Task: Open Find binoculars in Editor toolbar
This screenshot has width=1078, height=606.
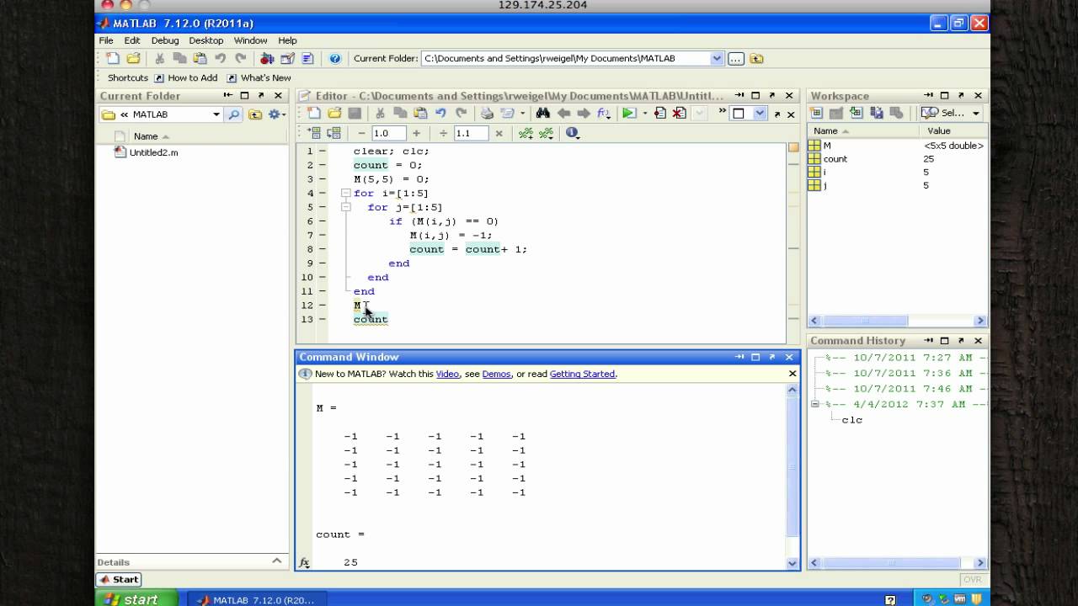Action: tap(542, 114)
